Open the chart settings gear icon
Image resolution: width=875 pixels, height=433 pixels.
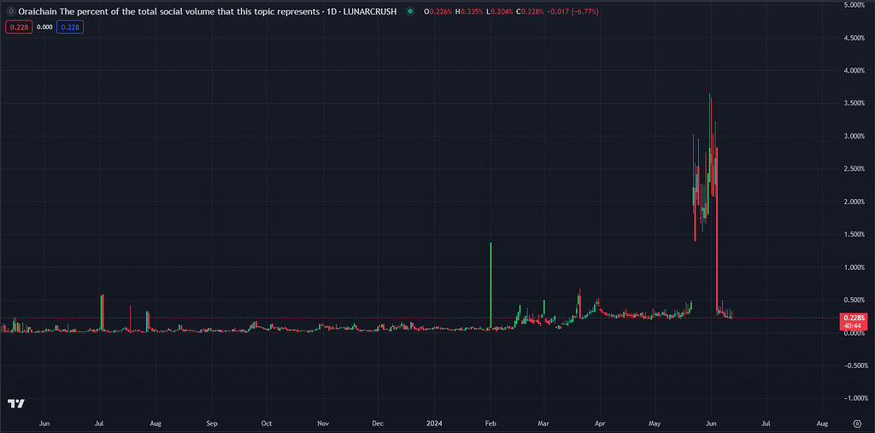click(857, 423)
